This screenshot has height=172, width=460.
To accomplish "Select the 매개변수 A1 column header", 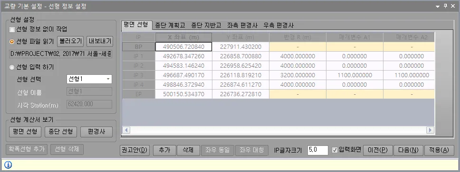I will [x=355, y=37].
